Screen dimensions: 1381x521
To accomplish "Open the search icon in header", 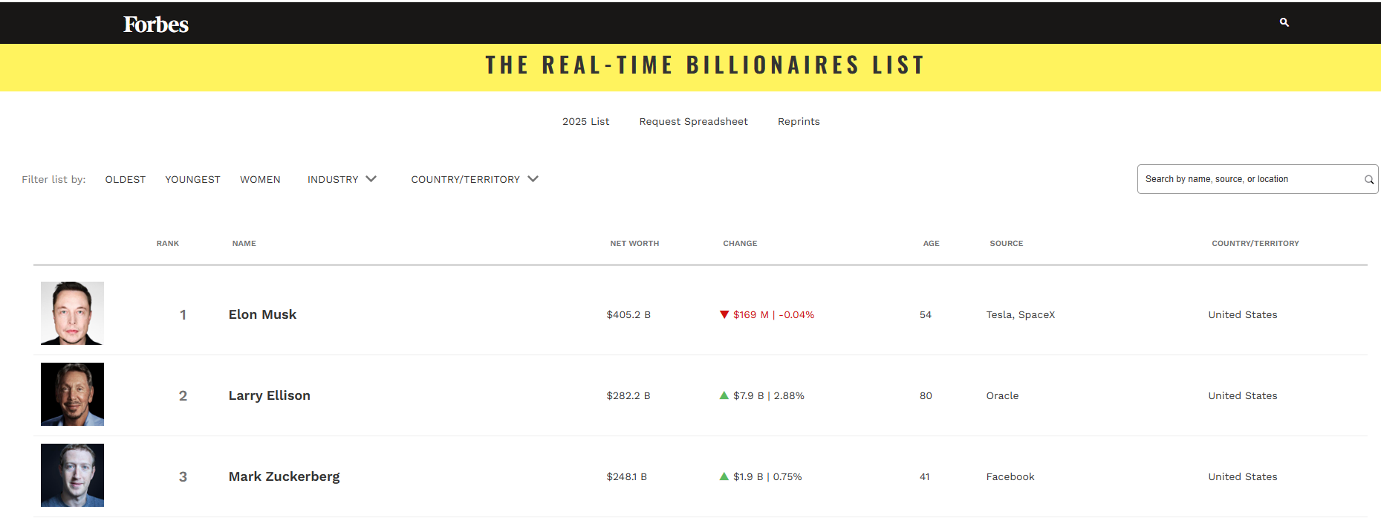I will (x=1284, y=22).
